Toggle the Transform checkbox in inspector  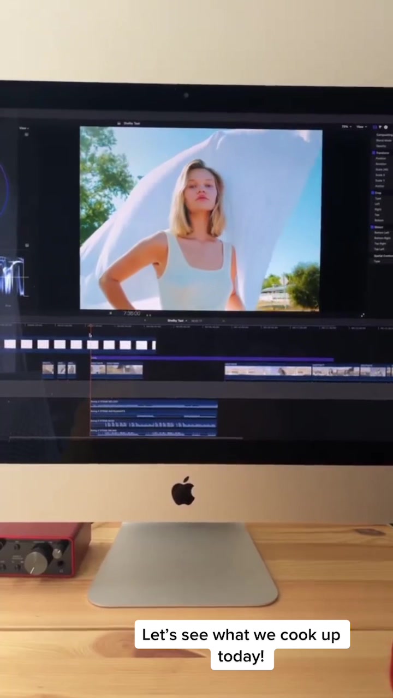[373, 153]
